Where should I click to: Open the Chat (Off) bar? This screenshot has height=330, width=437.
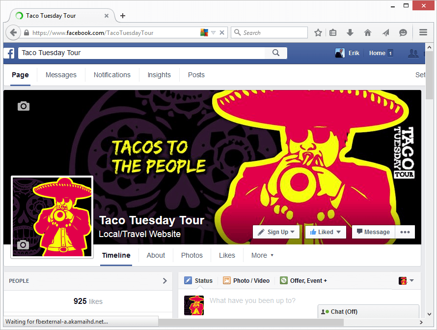click(x=368, y=312)
